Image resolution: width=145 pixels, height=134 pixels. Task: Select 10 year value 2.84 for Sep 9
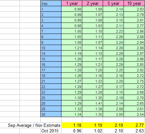[x=134, y=42]
